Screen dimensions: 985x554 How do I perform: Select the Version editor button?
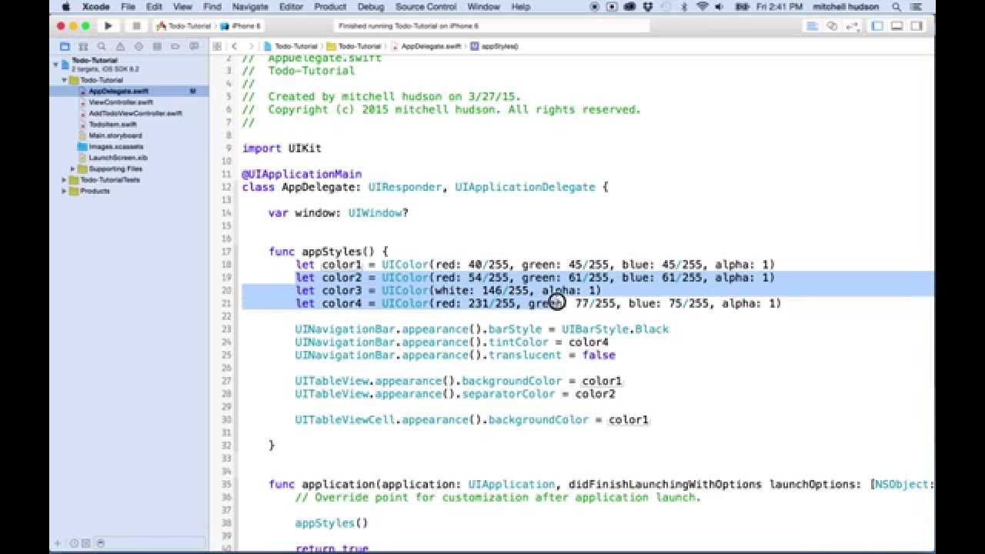pos(851,26)
